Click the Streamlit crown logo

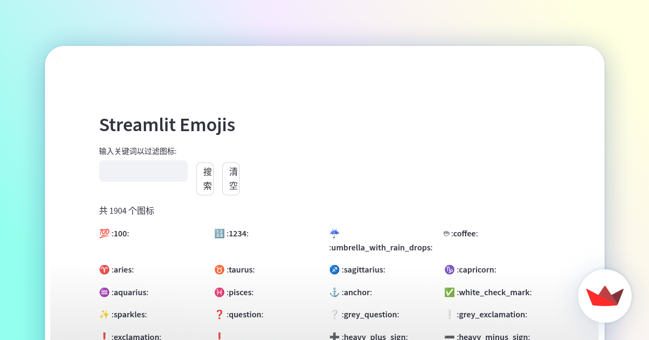click(605, 296)
